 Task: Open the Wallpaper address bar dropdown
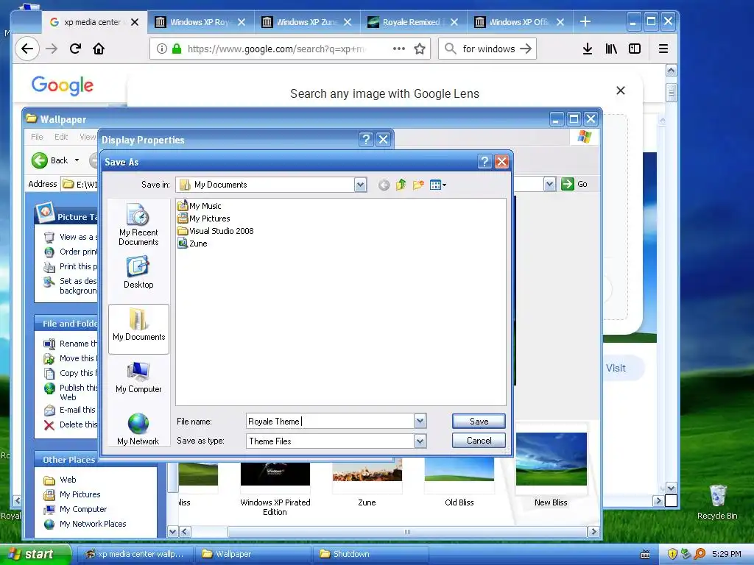click(549, 184)
